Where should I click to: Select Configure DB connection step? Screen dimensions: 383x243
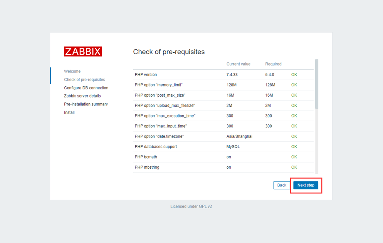pyautogui.click(x=86, y=88)
